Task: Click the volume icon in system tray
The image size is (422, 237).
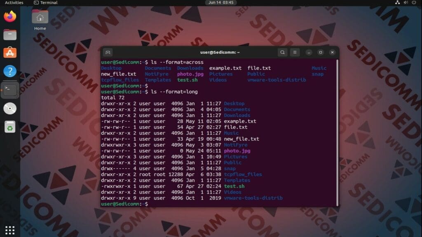Action: tap(406, 2)
